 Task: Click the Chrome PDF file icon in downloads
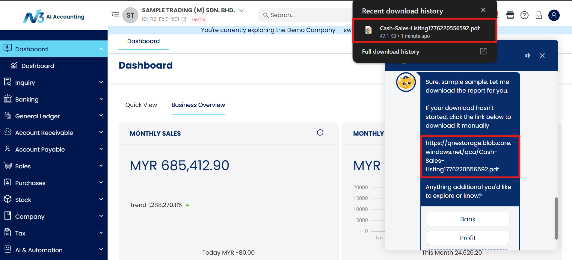point(368,30)
